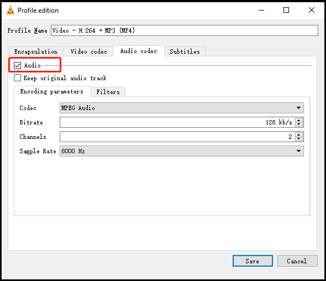This screenshot has width=326, height=281.
Task: Open the Codec dropdown showing MPEG Audio
Action: click(181, 108)
